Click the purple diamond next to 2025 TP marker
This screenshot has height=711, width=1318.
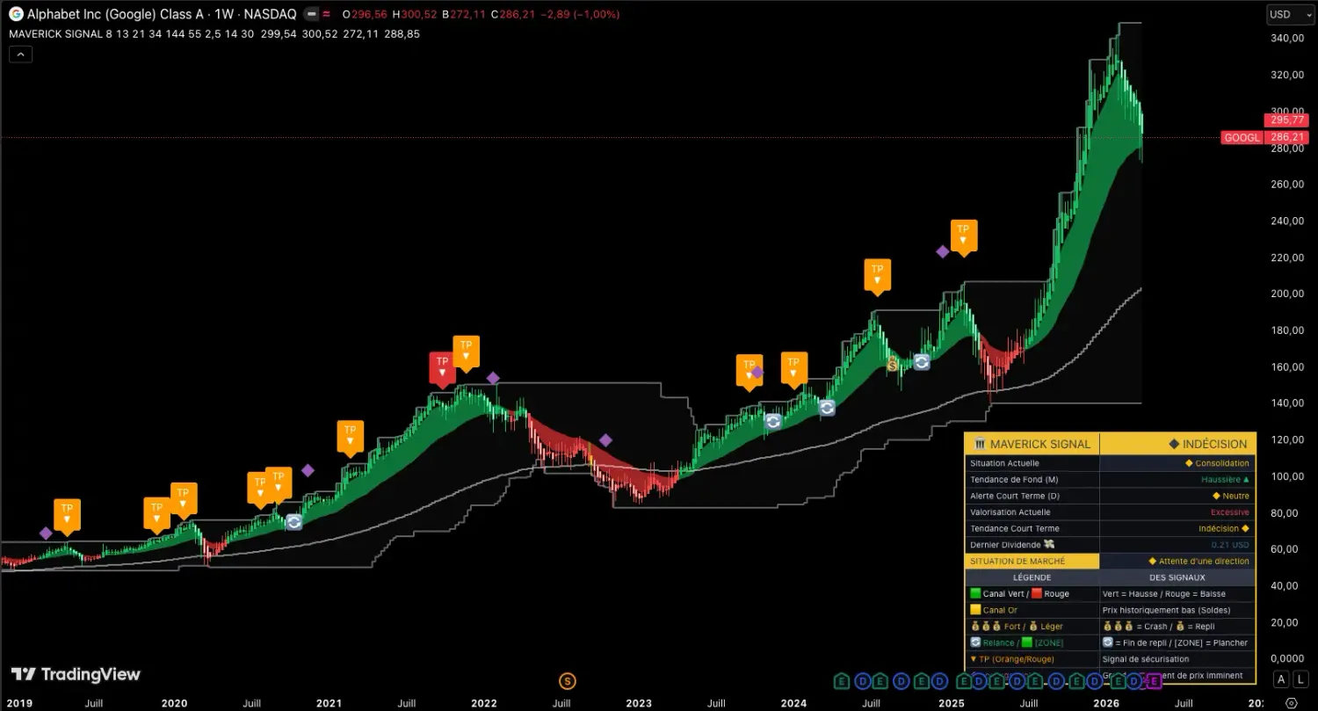coord(942,251)
